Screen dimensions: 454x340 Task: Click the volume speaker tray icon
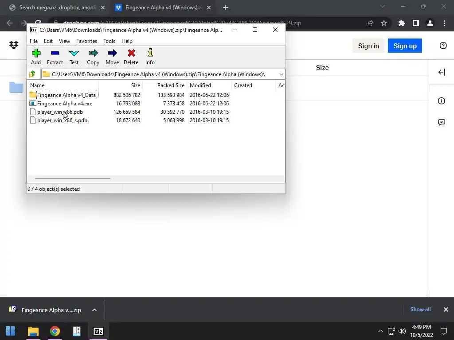coord(402,331)
